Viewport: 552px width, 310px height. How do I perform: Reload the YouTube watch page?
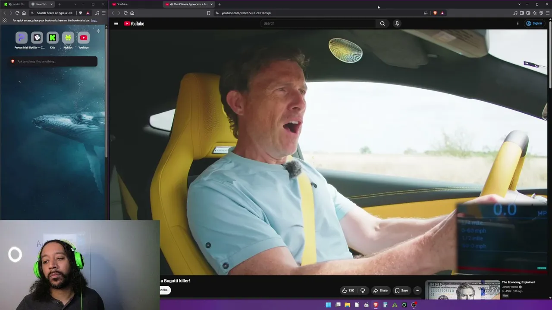(125, 13)
